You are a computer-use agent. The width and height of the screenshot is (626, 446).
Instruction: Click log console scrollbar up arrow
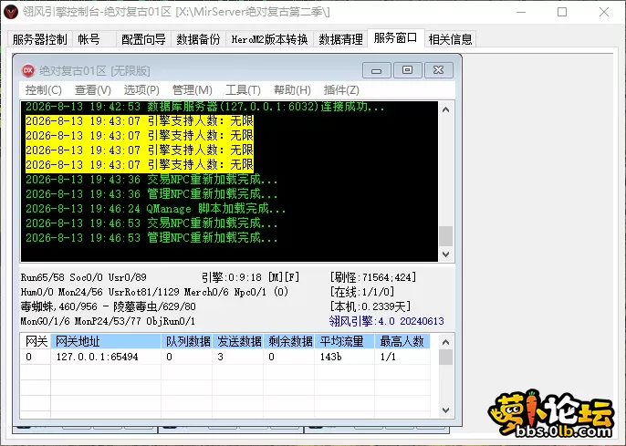(446, 109)
